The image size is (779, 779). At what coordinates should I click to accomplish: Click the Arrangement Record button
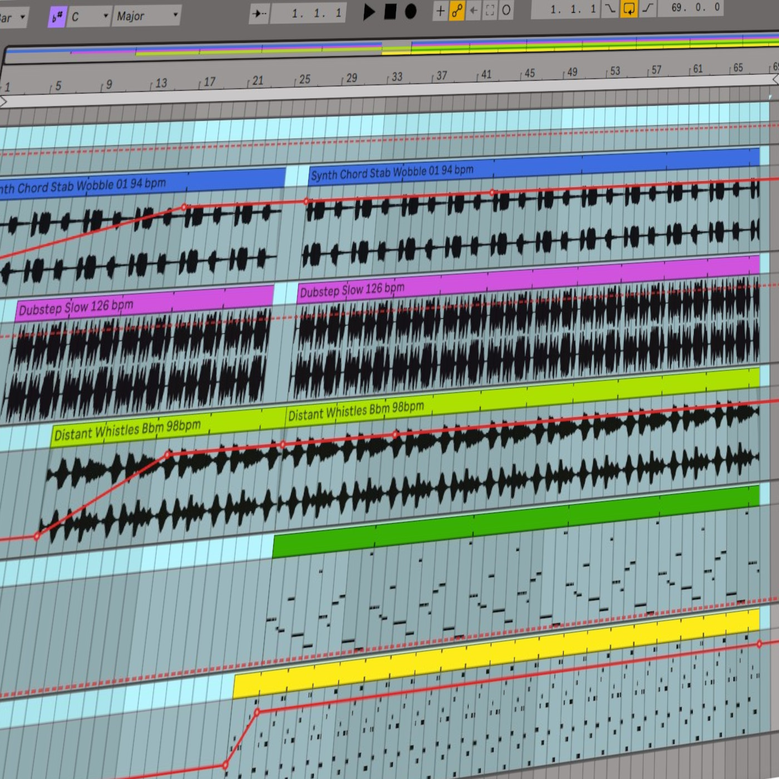click(x=411, y=12)
